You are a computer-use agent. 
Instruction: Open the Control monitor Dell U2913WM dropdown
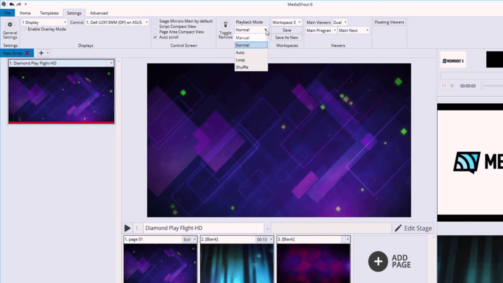point(117,22)
